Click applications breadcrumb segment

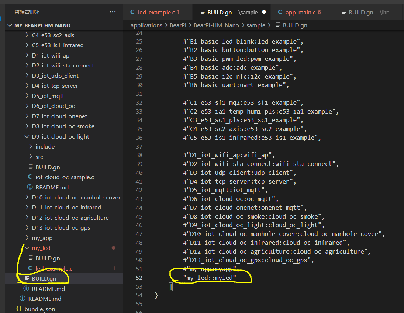(146, 25)
